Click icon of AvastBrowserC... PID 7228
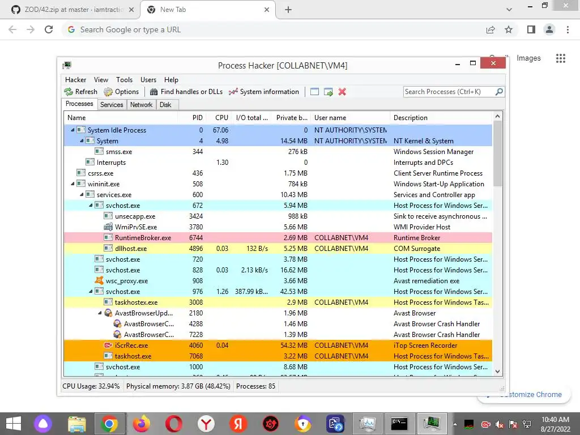 click(117, 334)
